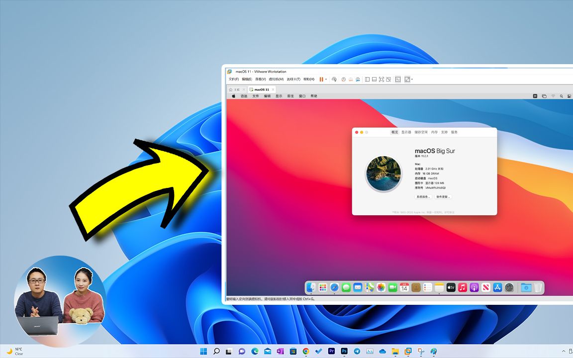573x358 pixels.
Task: Expand the stretch guest dropdown arrow in toolbar
Action: (x=412, y=79)
